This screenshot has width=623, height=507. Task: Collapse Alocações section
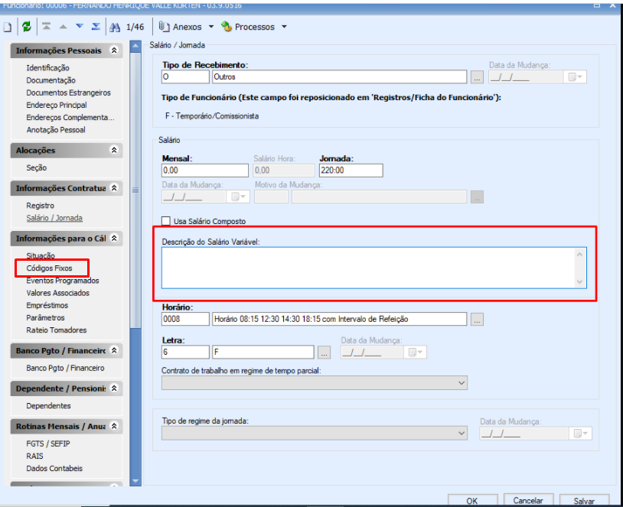[114, 150]
